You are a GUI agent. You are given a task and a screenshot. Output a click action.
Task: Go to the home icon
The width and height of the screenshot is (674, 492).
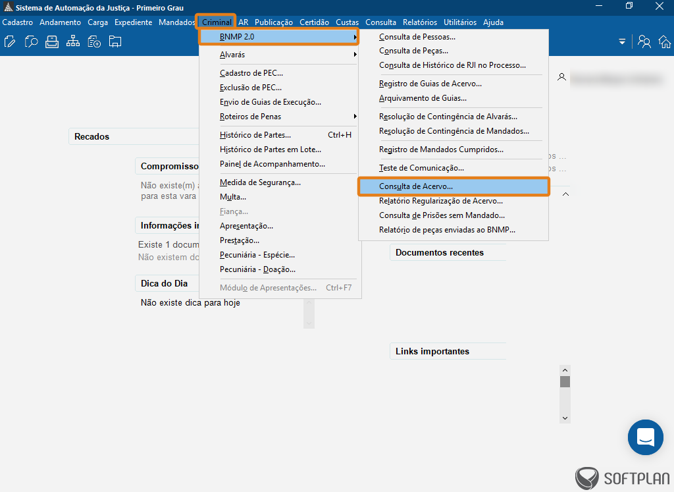coord(665,41)
